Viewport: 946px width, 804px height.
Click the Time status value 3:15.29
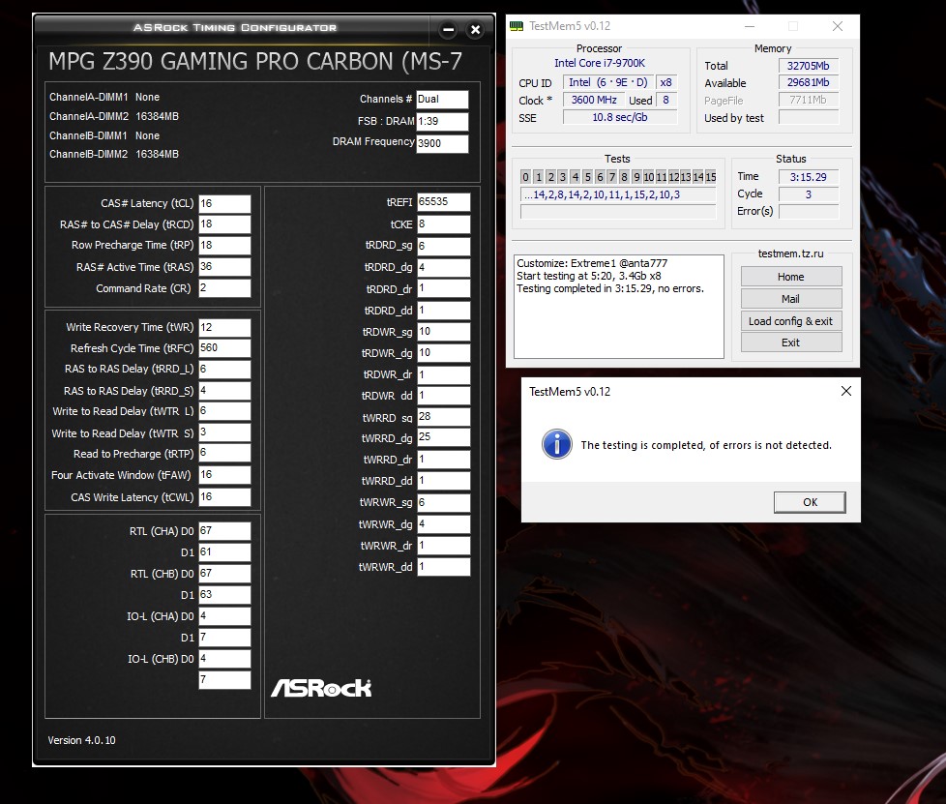[x=809, y=177]
